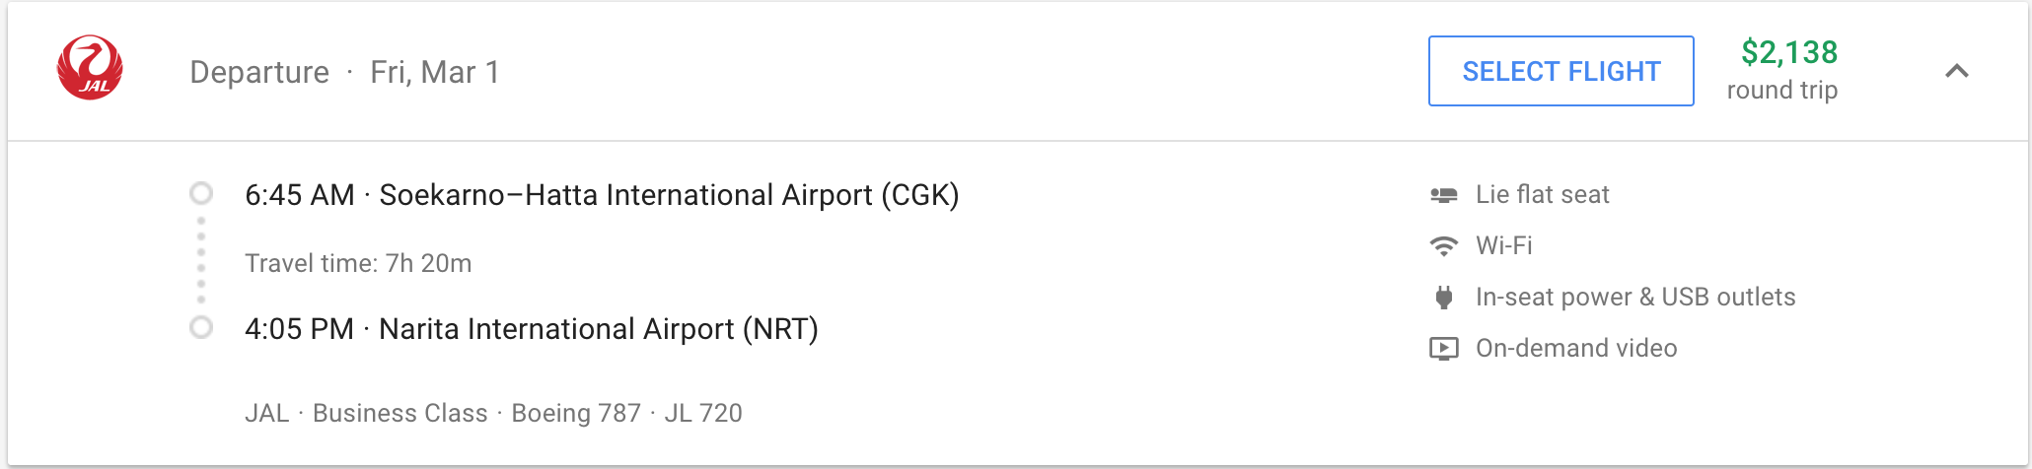The width and height of the screenshot is (2032, 469).
Task: Click the Travel time 7h 20m text
Action: 358,263
